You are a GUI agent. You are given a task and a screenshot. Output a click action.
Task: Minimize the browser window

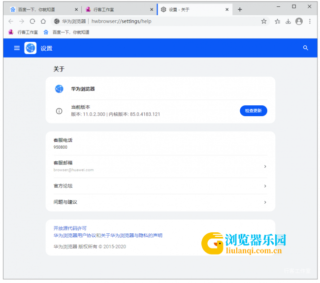(x=278, y=7)
